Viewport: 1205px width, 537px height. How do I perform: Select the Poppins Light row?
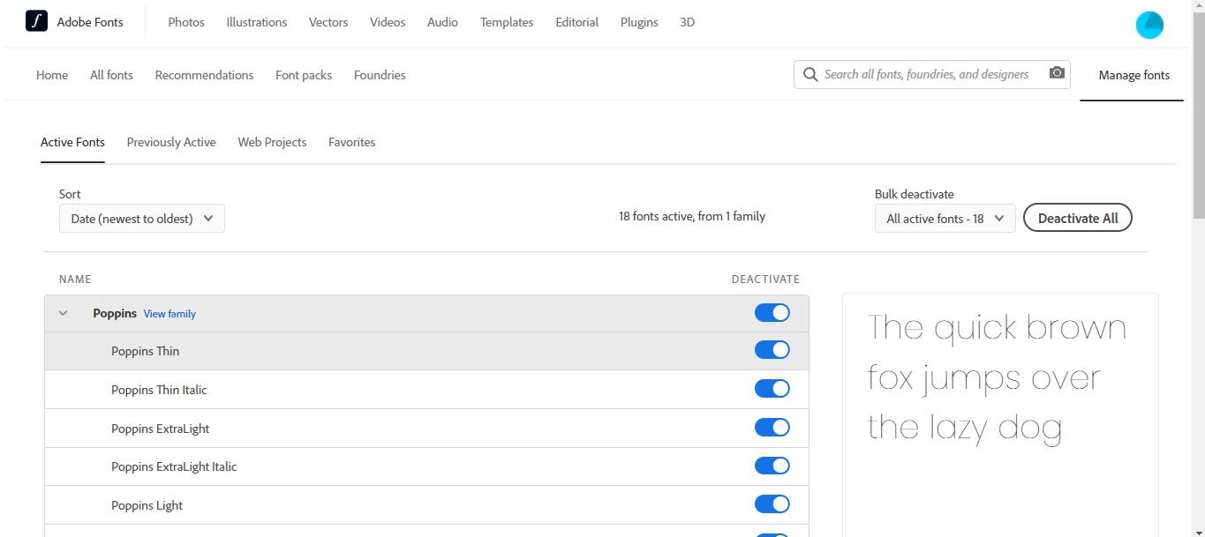point(426,505)
